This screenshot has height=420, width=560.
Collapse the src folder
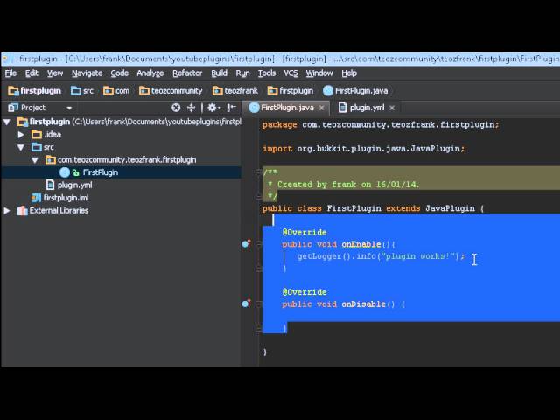(21, 147)
